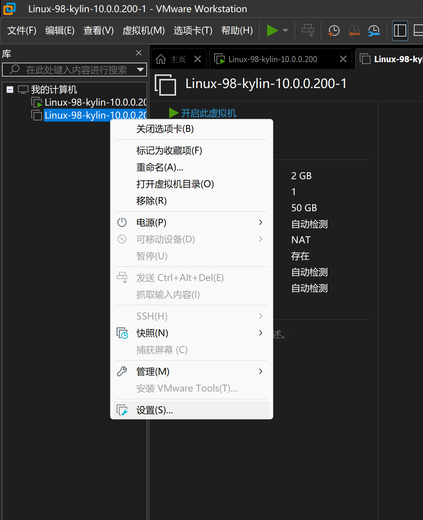Choose 重命名(A)... in context menu
This screenshot has width=423, height=520.
click(x=192, y=167)
